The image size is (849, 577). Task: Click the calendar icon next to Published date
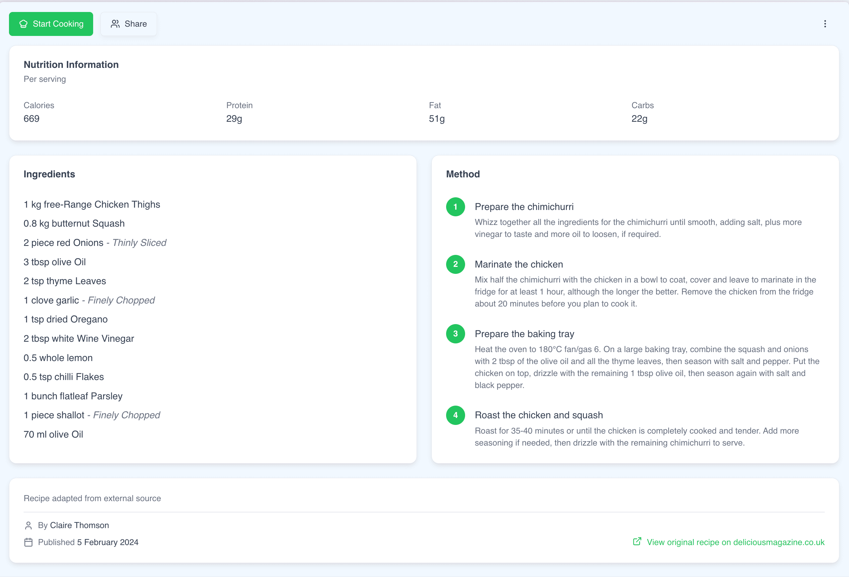tap(29, 542)
